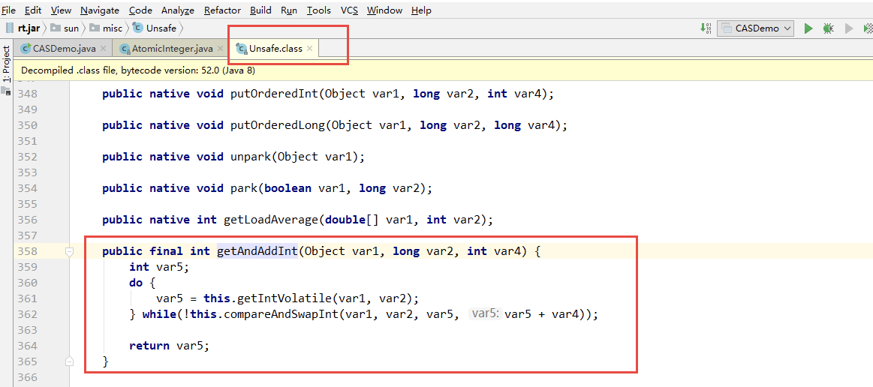The width and height of the screenshot is (873, 387).
Task: Click the 'do {' keyword on line 360
Action: [x=143, y=283]
